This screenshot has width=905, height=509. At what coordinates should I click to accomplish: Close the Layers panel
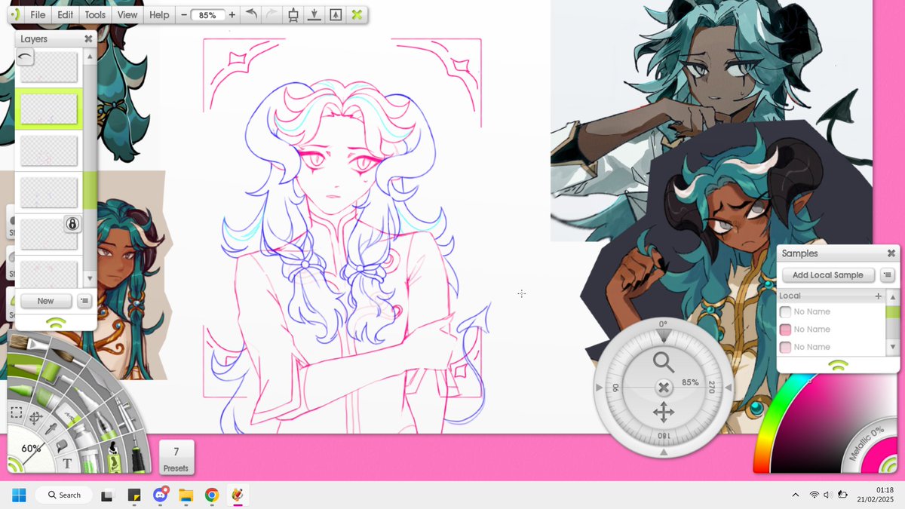(88, 38)
